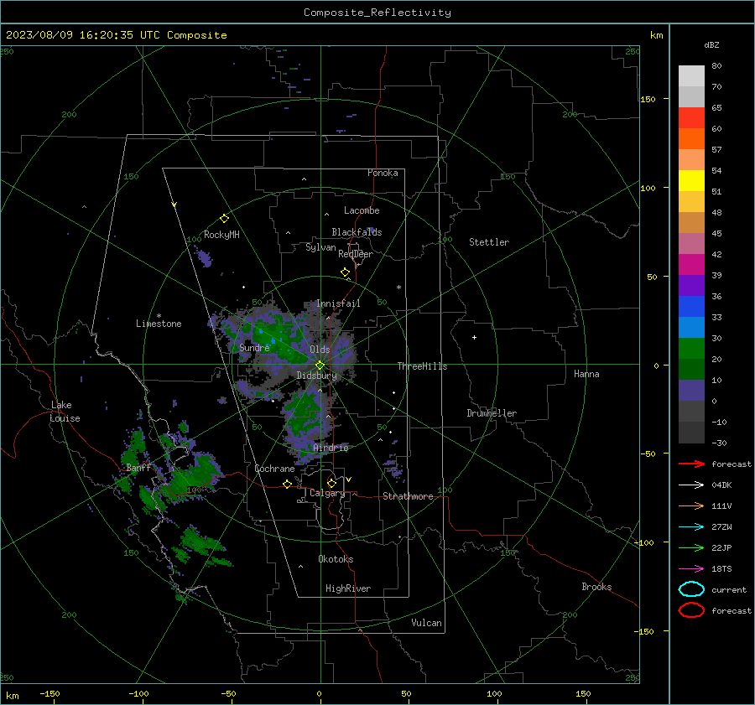Click the Lacombe city label

[x=362, y=210]
